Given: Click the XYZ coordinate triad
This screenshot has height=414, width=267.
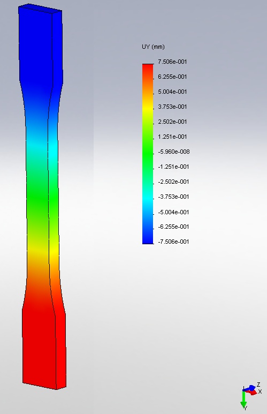Looking at the screenshot, I should click(x=250, y=396).
